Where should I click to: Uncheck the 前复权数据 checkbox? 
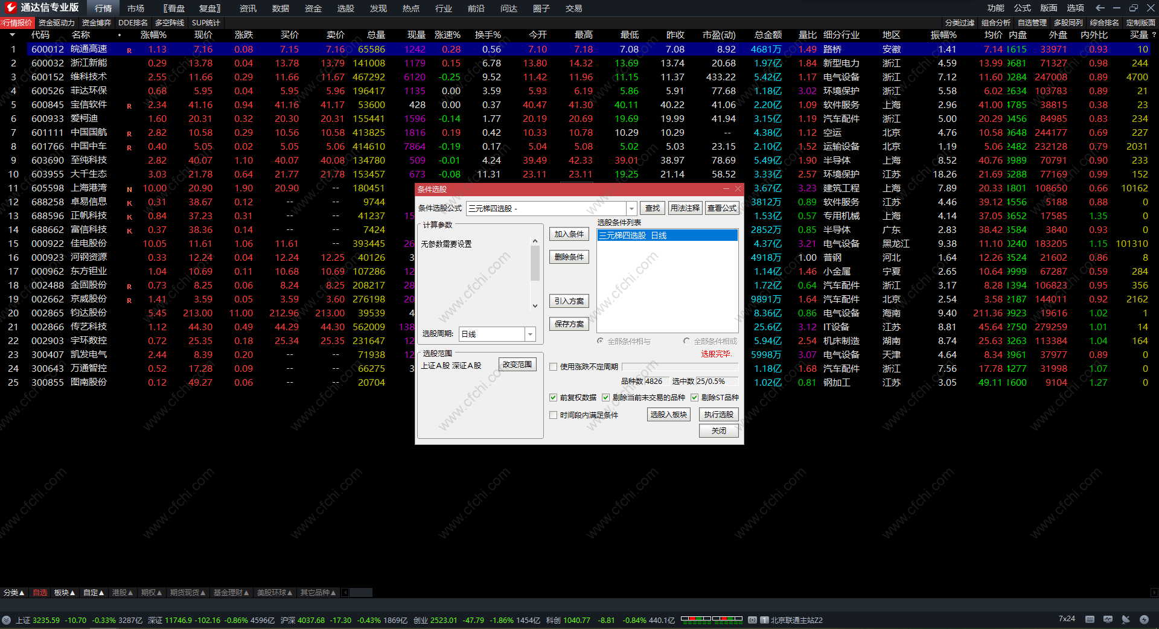tap(554, 397)
